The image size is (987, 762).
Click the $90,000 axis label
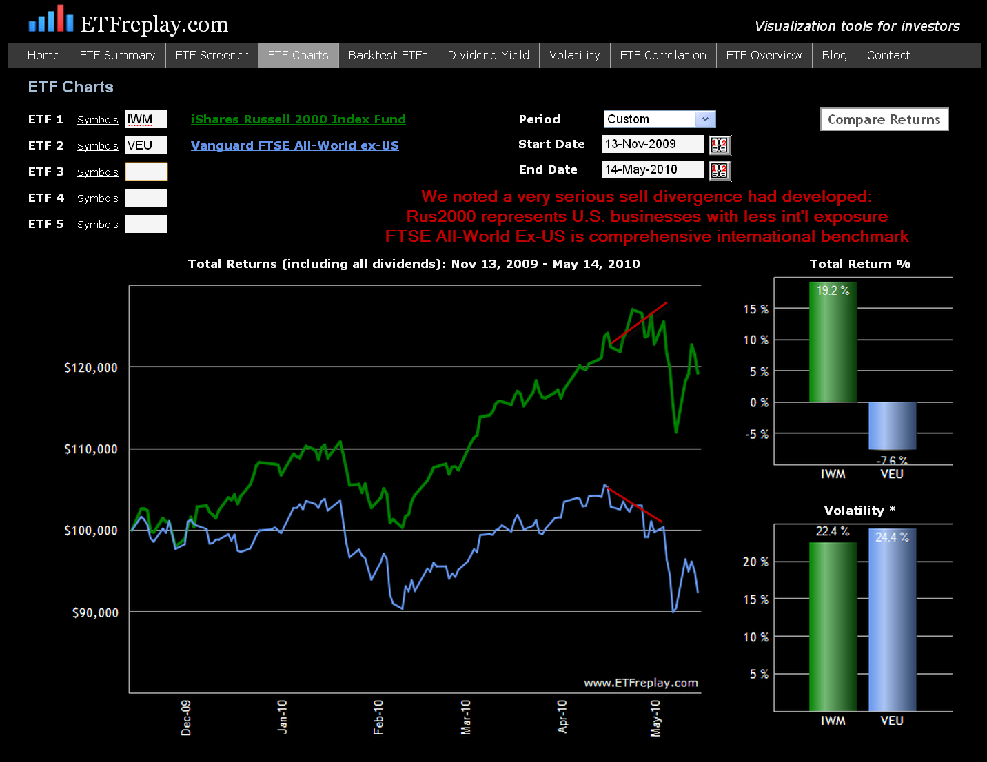(x=95, y=612)
